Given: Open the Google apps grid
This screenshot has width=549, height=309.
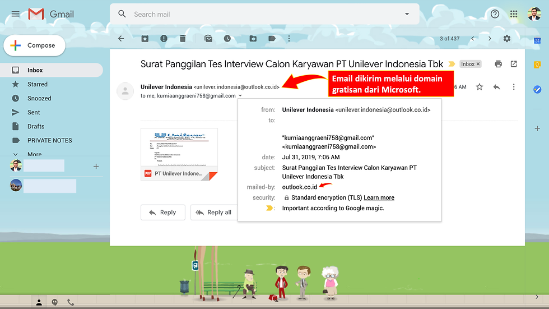Looking at the screenshot, I should 514,14.
